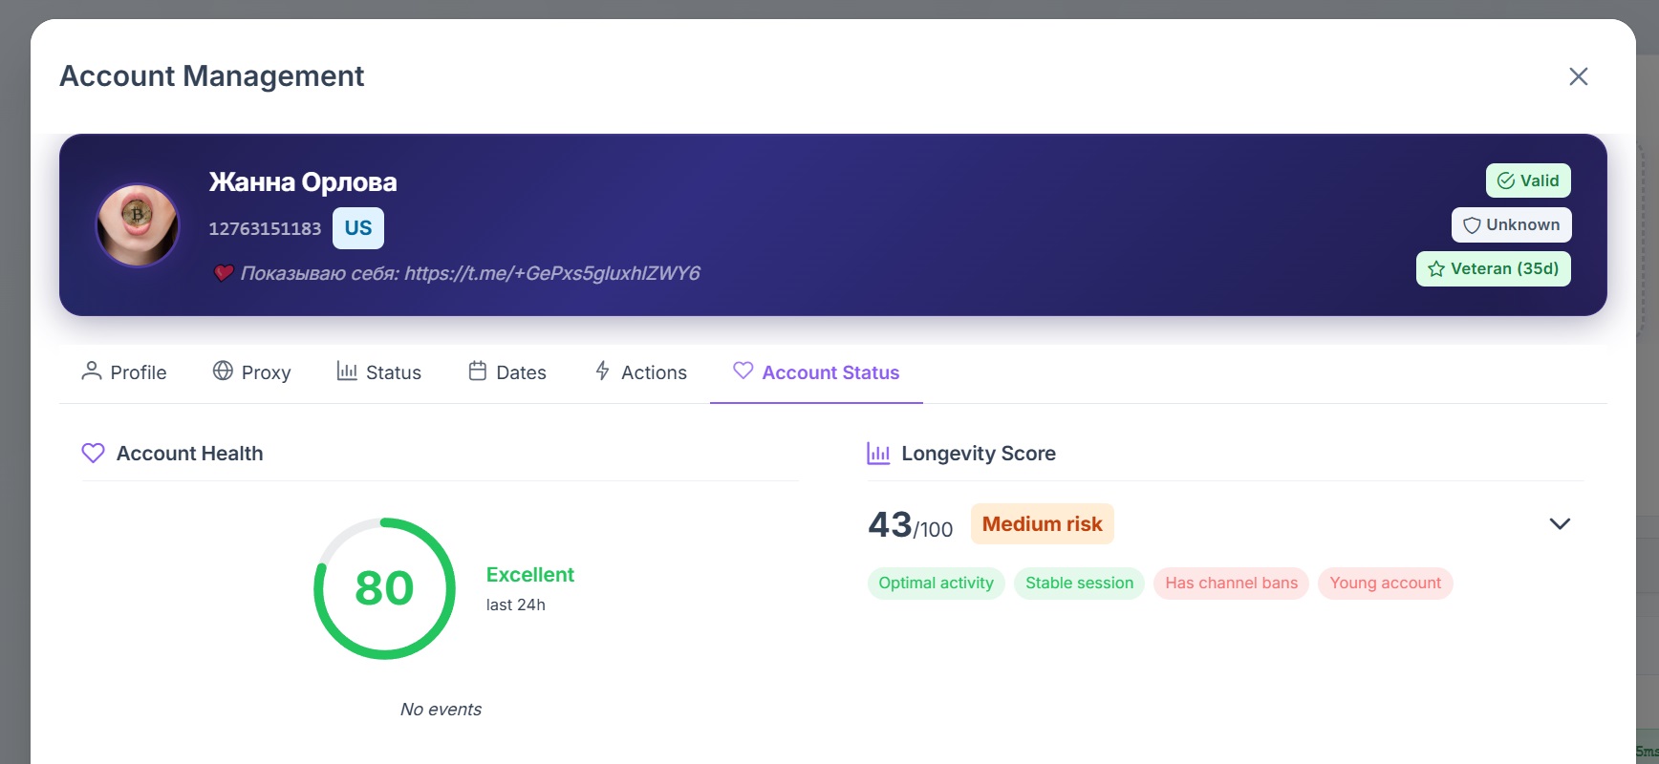Click the last 24h label
Screen dimensions: 1659x764
tap(516, 605)
